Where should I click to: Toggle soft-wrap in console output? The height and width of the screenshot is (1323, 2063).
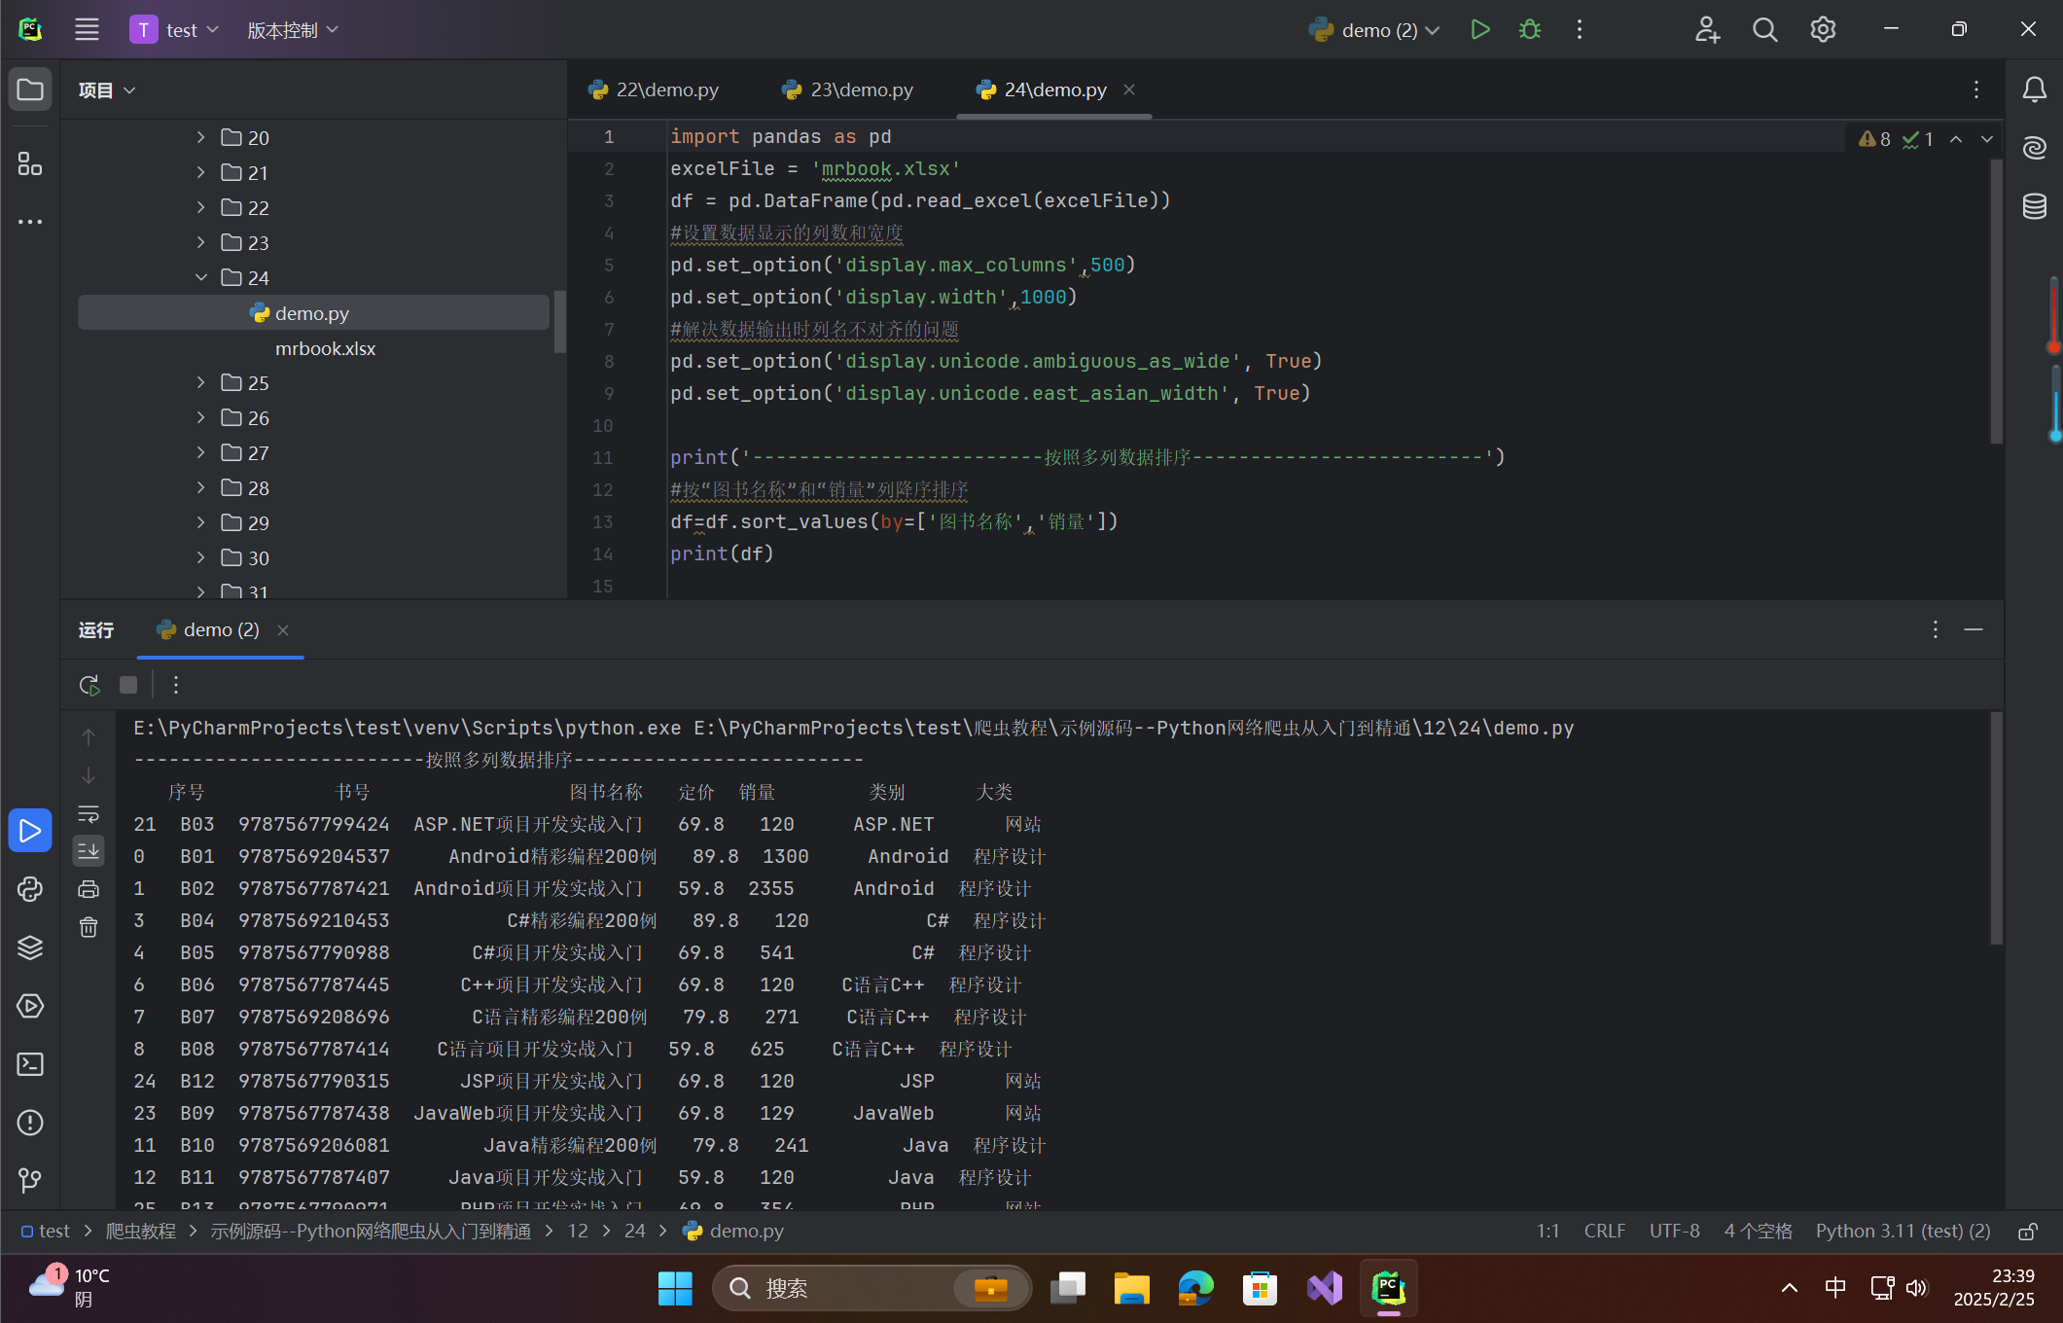(x=89, y=813)
